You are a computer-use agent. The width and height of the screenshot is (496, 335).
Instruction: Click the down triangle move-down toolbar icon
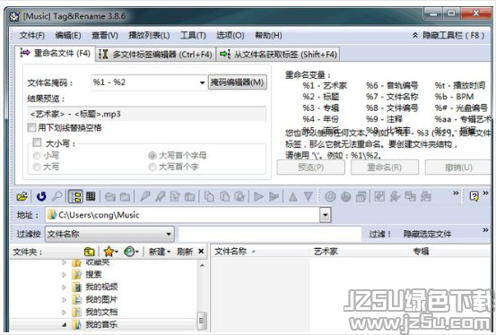tap(309, 196)
